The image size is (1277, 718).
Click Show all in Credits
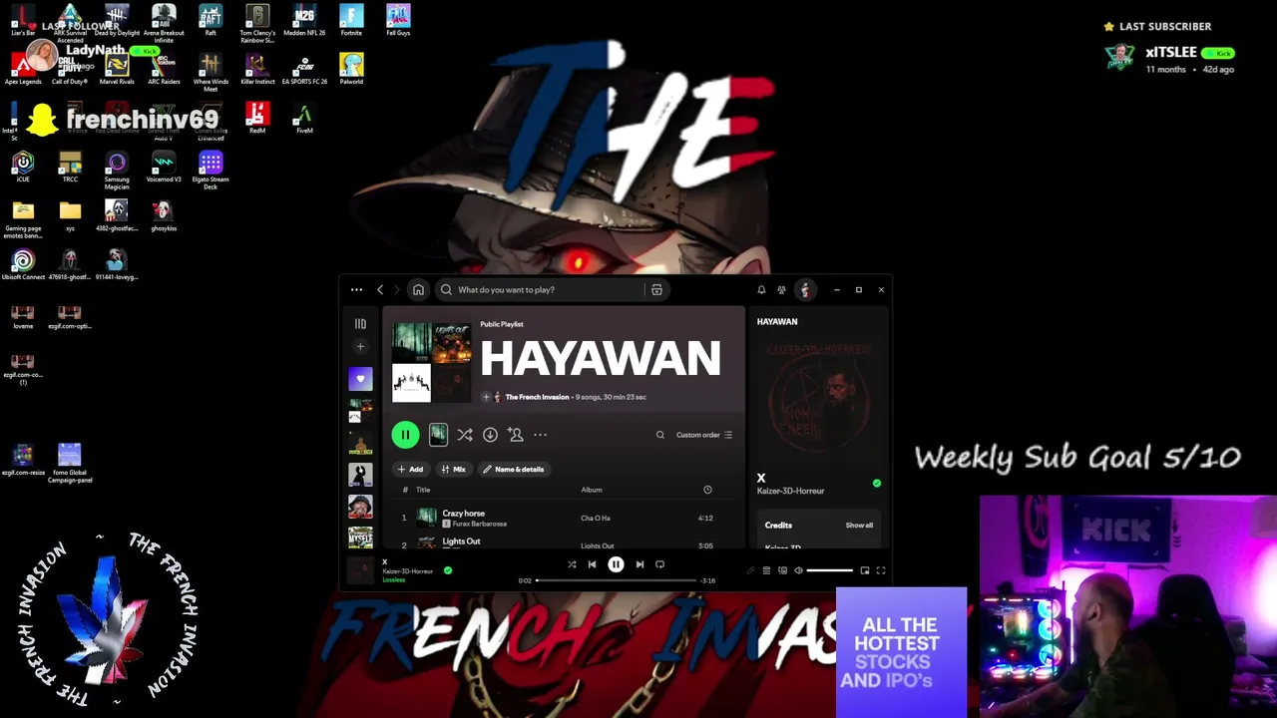click(x=859, y=526)
